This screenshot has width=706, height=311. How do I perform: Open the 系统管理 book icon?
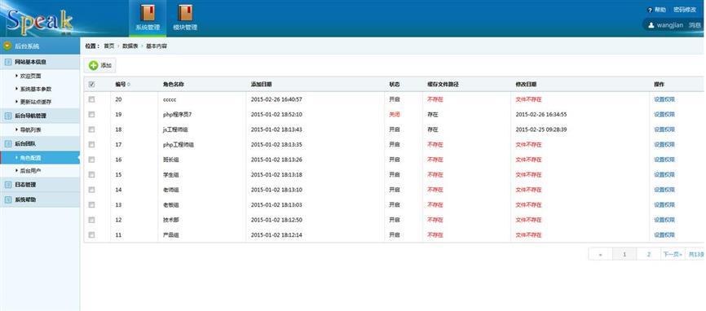pos(148,12)
